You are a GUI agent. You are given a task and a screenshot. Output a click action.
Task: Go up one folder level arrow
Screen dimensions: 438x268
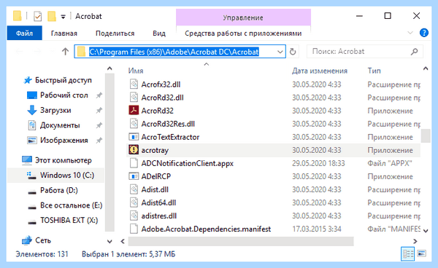pyautogui.click(x=65, y=52)
